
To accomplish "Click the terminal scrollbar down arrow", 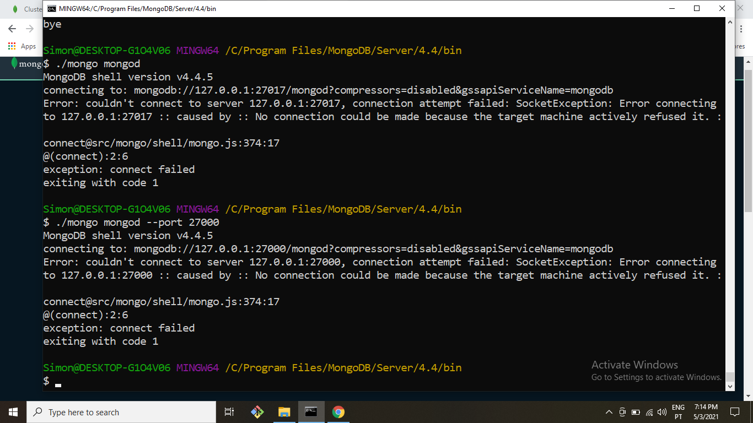I will pyautogui.click(x=730, y=387).
